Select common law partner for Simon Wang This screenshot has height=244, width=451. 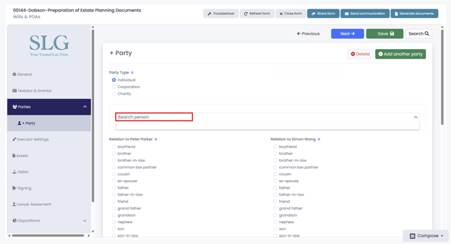point(275,167)
